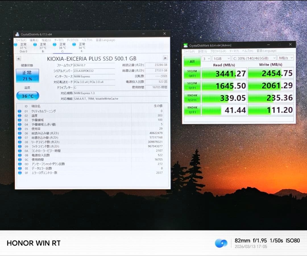Click transfer mode field PCIe 3.0 x4
This screenshot has width=307, height=256.
coord(94,82)
